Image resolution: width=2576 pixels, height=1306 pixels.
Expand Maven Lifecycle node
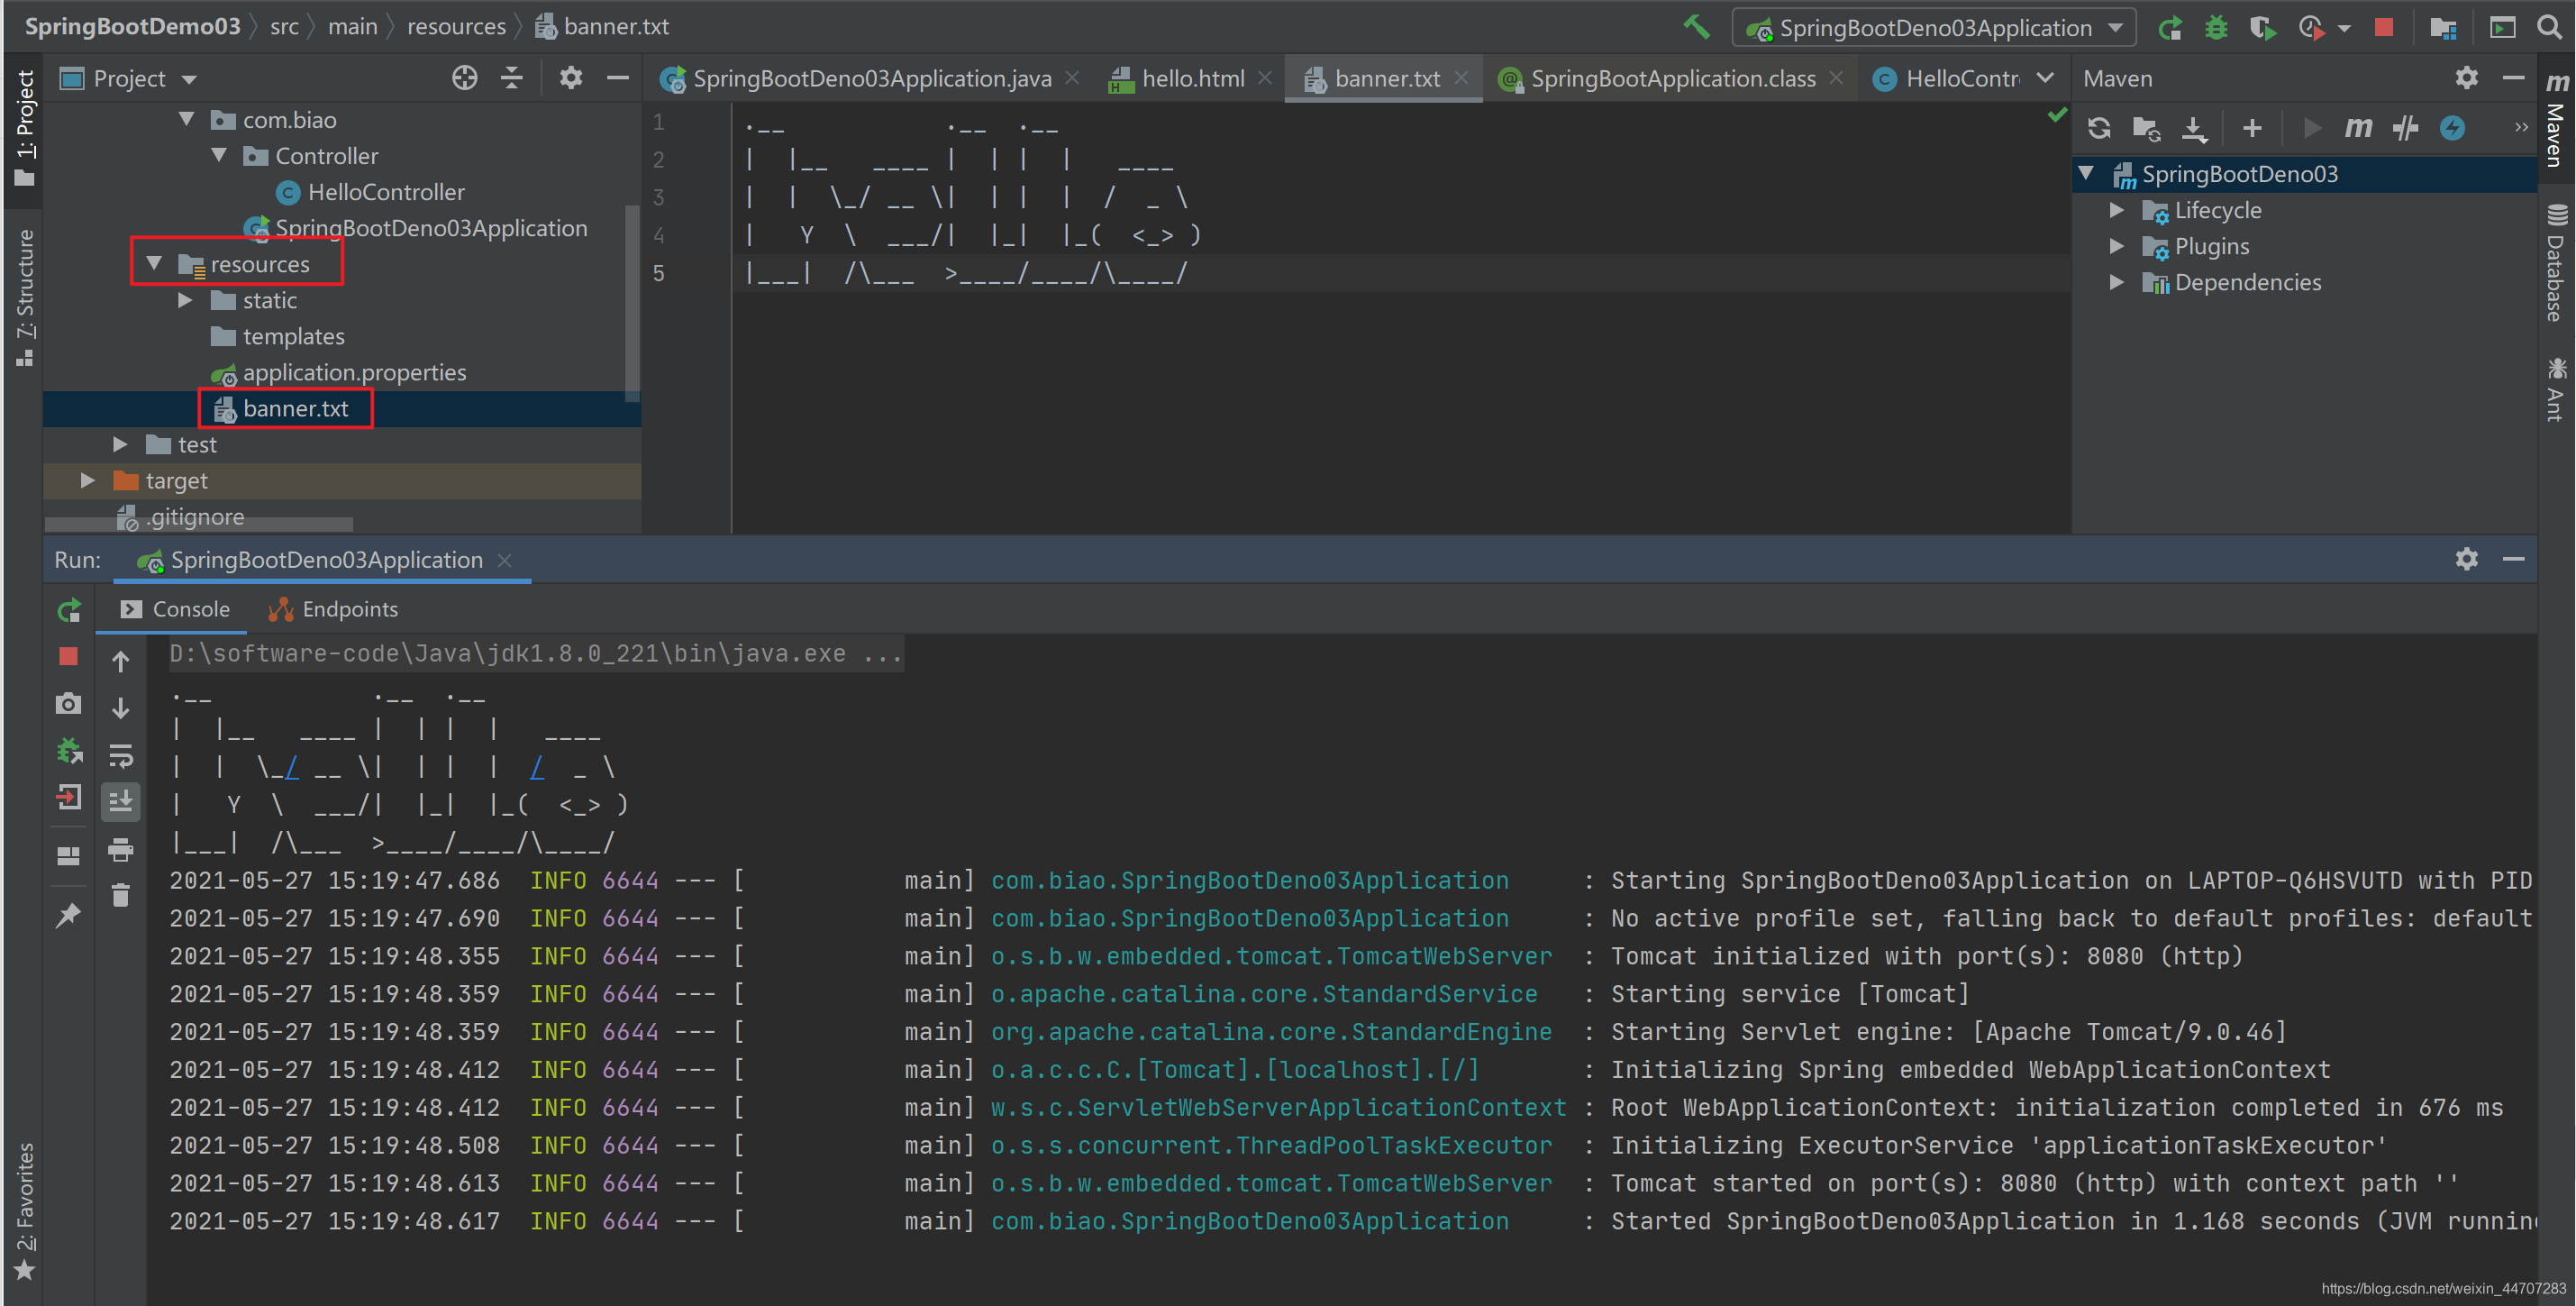(2117, 210)
